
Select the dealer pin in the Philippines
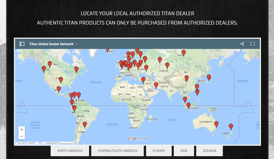coord(197,93)
